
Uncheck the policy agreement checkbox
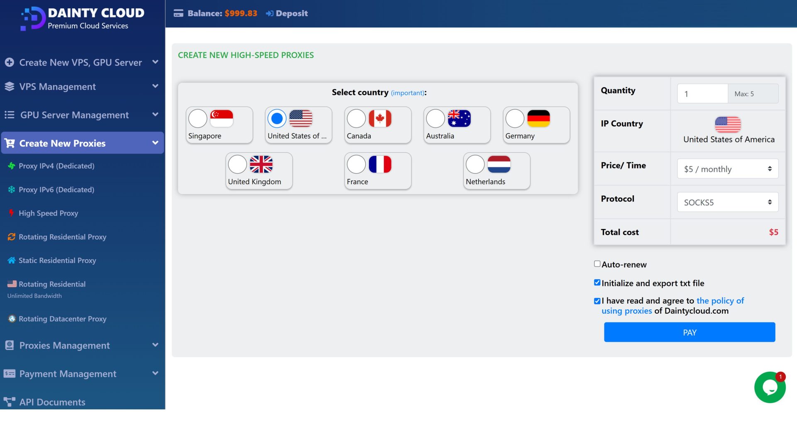[x=597, y=301]
